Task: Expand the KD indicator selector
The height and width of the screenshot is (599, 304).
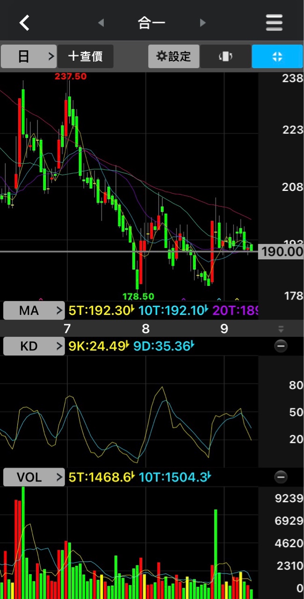Action: (x=34, y=346)
